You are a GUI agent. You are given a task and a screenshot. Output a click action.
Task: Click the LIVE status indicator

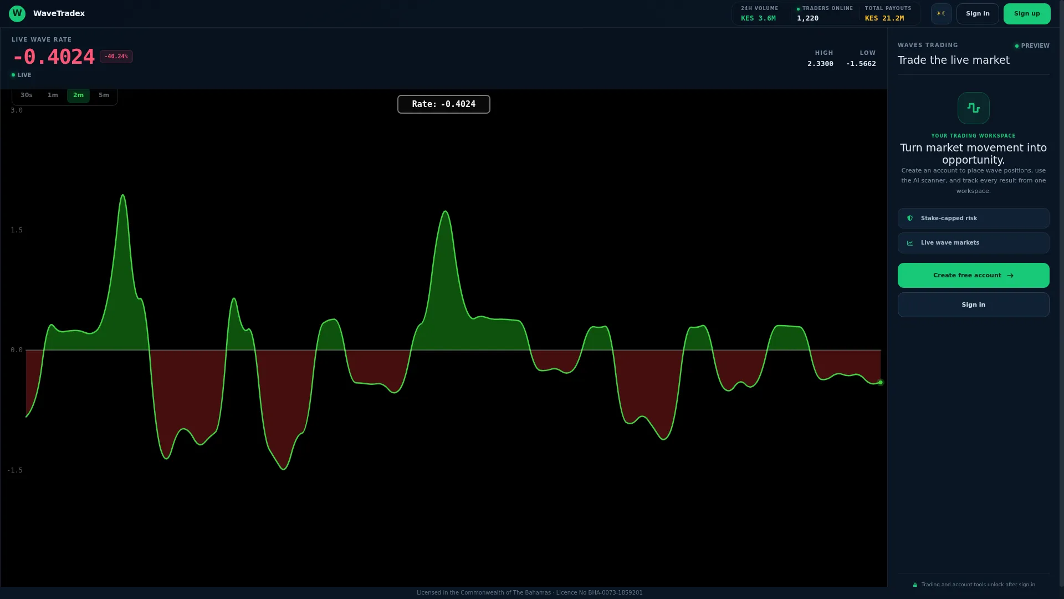click(21, 75)
